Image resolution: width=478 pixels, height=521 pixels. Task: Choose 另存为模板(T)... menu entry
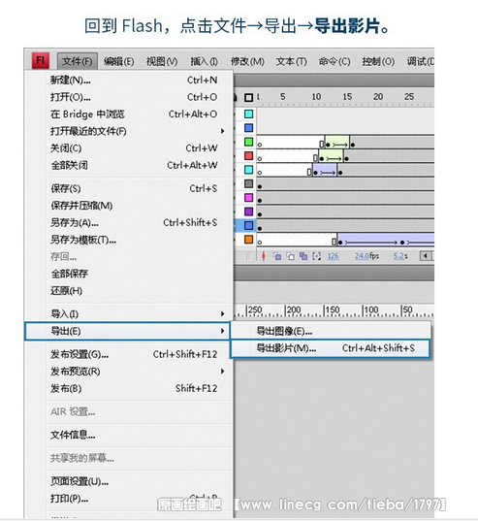(x=128, y=240)
